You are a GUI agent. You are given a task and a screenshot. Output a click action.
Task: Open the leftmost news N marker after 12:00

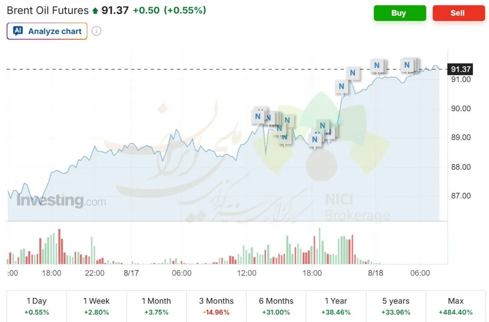point(257,117)
